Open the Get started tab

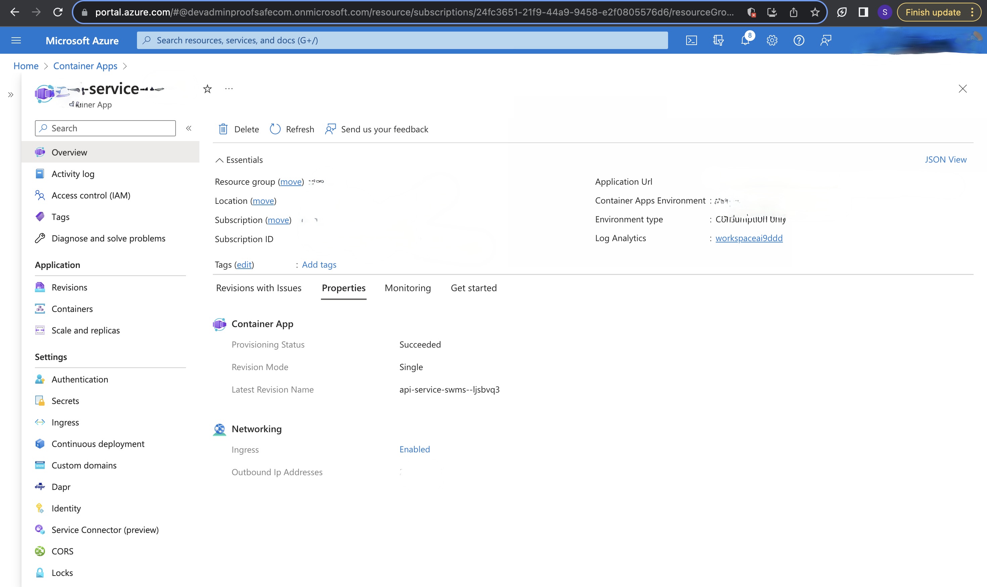473,287
